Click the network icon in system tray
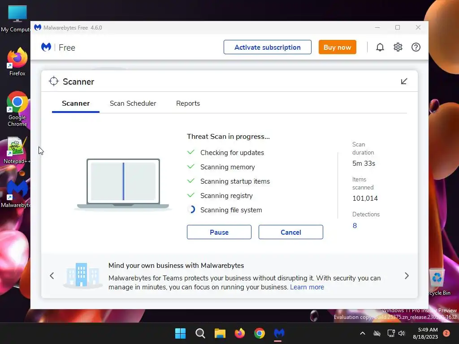 [x=391, y=333]
